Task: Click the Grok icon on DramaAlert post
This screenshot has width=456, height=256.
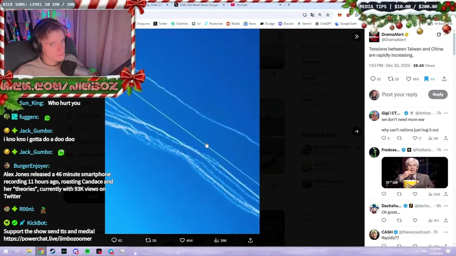Action: click(x=439, y=34)
